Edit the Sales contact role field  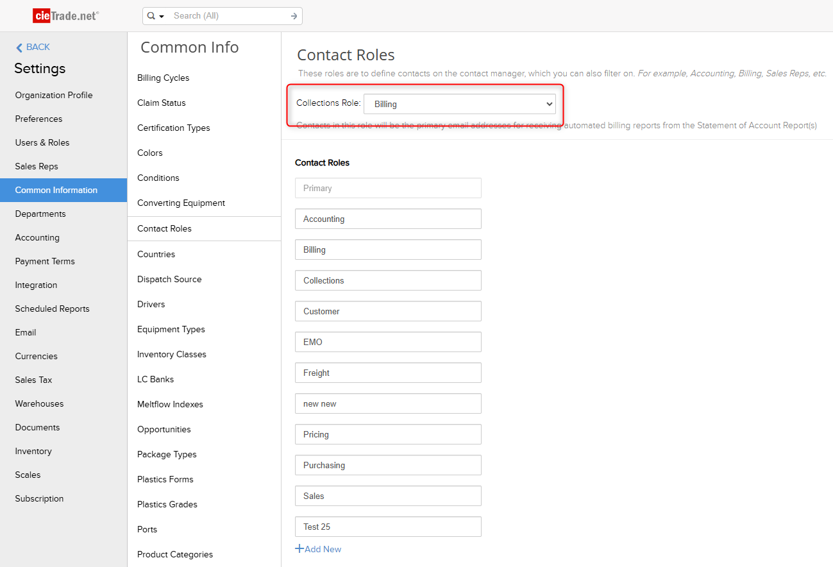pyautogui.click(x=388, y=496)
